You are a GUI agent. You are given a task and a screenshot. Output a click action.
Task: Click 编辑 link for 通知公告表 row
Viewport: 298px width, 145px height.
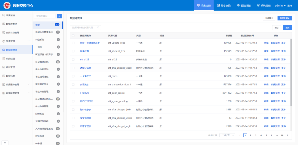pyautogui.click(x=266, y=68)
